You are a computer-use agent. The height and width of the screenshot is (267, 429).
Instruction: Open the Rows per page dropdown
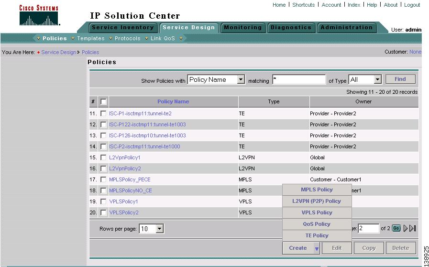[x=152, y=228]
